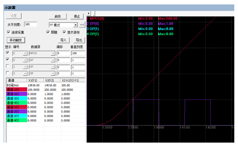
Task: Select the cyan 通道 3(X) row
Action: pyautogui.click(x=17, y=98)
